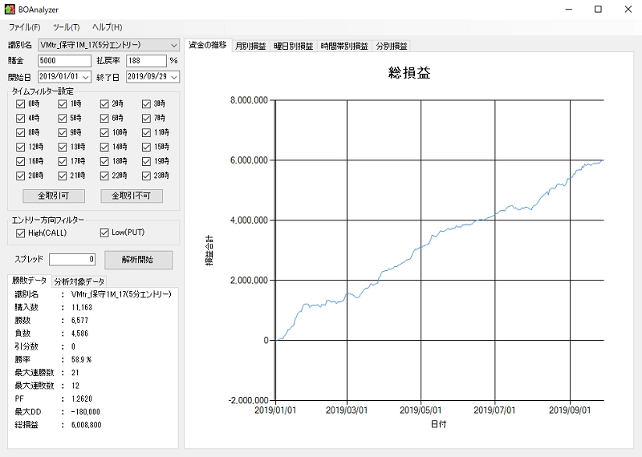Disable the 20時 time filter
The width and height of the screenshot is (642, 457).
[x=21, y=176]
